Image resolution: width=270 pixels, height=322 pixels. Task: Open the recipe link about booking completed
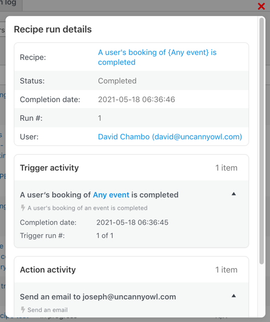157,57
